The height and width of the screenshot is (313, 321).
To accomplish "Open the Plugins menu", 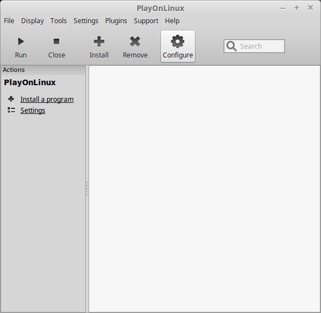I will point(116,21).
